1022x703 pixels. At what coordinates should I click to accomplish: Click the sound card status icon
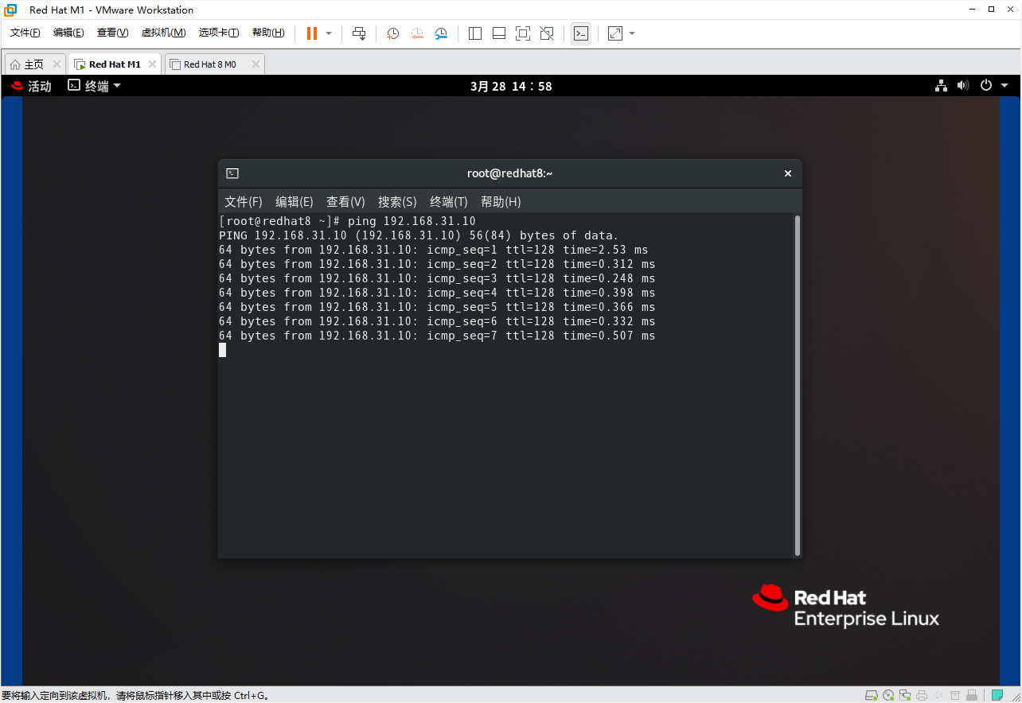point(938,695)
